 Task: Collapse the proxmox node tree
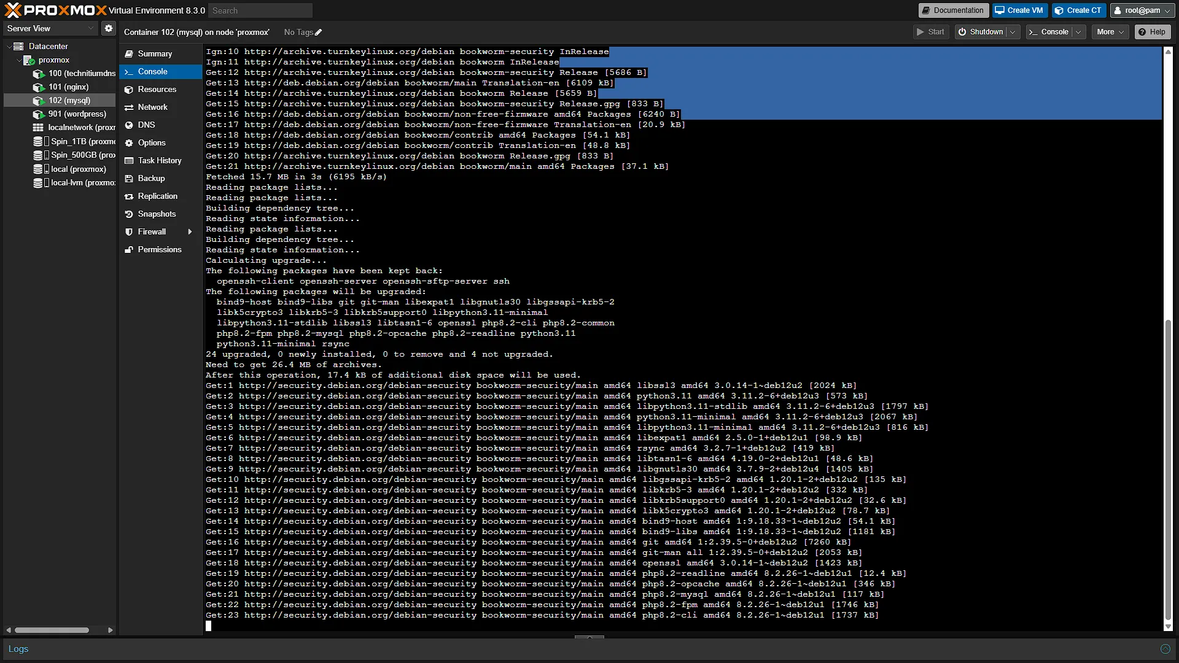point(19,60)
